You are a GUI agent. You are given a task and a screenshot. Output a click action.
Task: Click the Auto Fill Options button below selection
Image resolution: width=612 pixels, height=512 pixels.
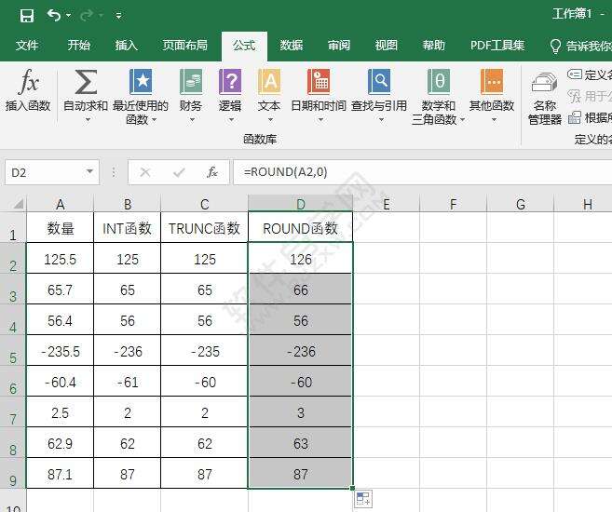[x=362, y=499]
